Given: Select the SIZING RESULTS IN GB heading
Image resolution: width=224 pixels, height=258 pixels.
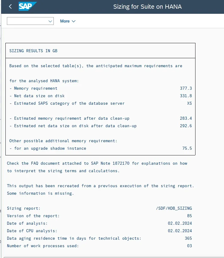Looking at the screenshot, I should [x=33, y=51].
